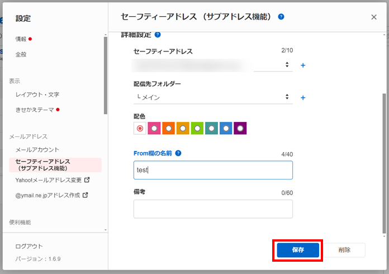Open the 配信先フォルダー dropdown showing メイン
The width and height of the screenshot is (389, 274).
pos(213,97)
